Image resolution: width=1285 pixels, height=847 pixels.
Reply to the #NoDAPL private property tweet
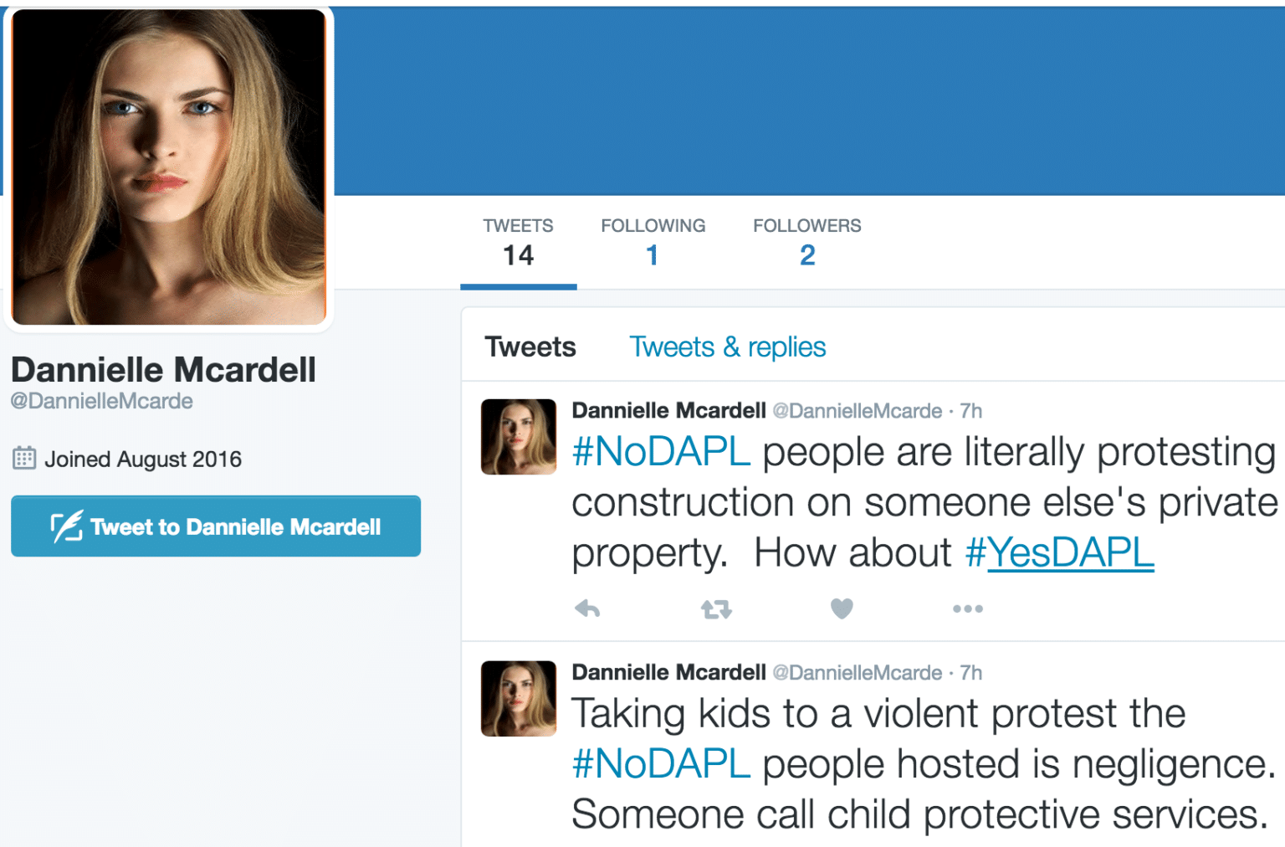[587, 608]
